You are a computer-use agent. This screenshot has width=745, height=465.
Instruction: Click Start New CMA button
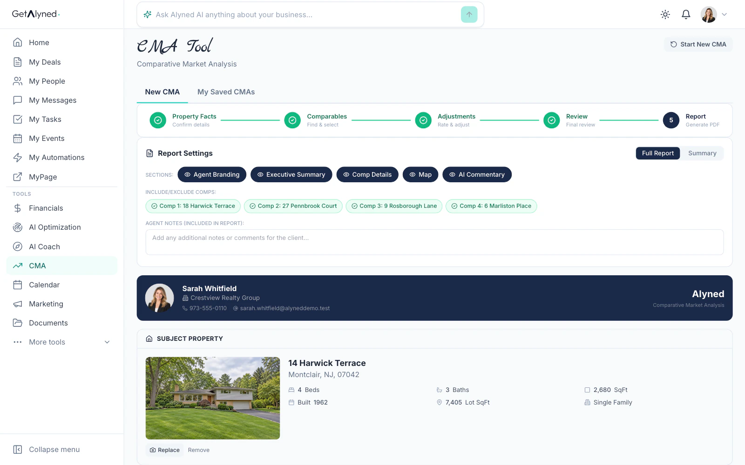[698, 44]
